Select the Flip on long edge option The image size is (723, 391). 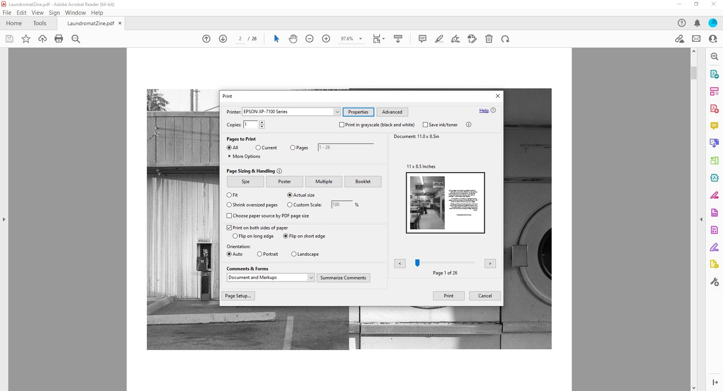235,236
